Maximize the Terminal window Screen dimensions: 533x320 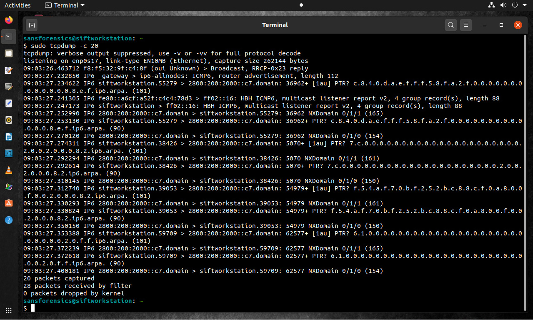(x=501, y=25)
